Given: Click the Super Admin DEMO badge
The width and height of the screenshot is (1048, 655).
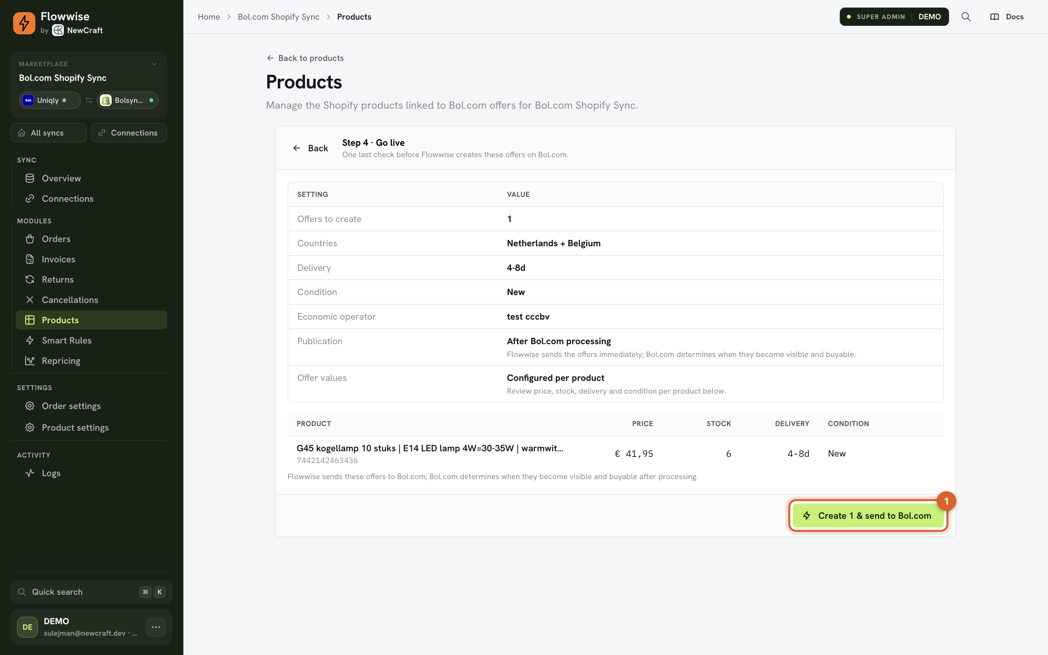Looking at the screenshot, I should [x=894, y=16].
